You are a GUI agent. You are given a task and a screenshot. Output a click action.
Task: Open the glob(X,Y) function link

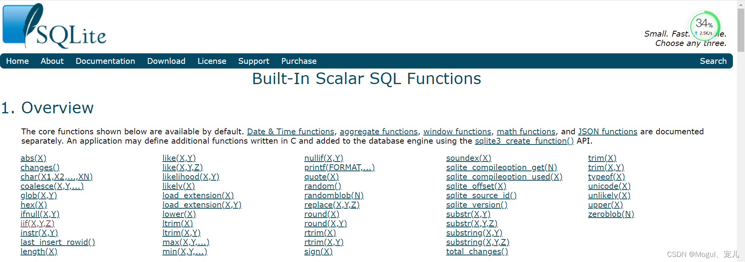[39, 195]
